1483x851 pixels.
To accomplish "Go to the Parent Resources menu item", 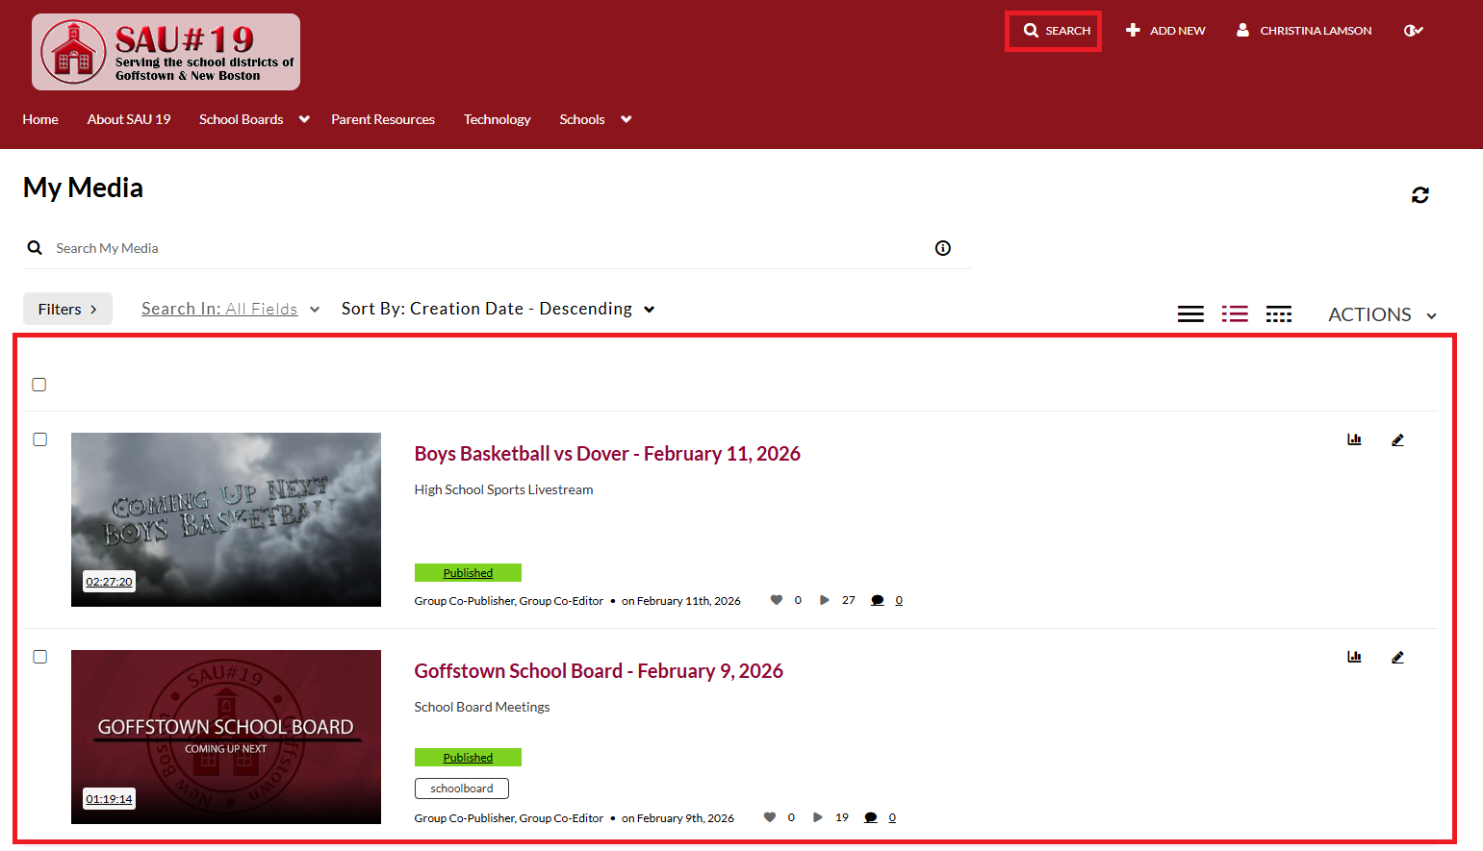I will [383, 119].
